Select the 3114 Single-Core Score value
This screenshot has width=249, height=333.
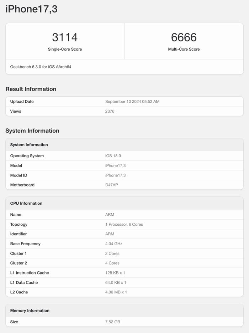click(65, 37)
